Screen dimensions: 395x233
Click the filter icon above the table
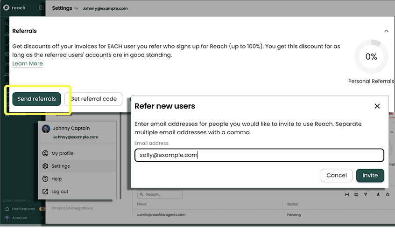pos(366,194)
